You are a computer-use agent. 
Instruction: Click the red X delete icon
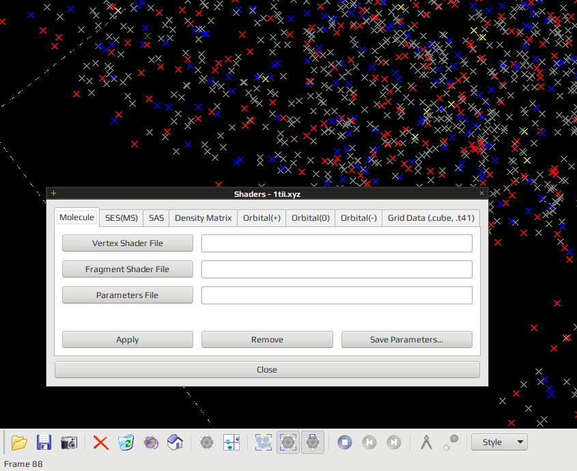[x=101, y=442]
